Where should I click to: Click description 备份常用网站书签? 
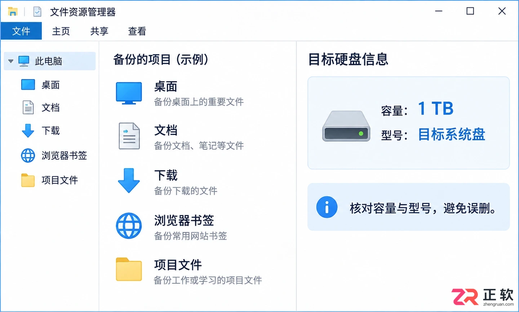191,236
